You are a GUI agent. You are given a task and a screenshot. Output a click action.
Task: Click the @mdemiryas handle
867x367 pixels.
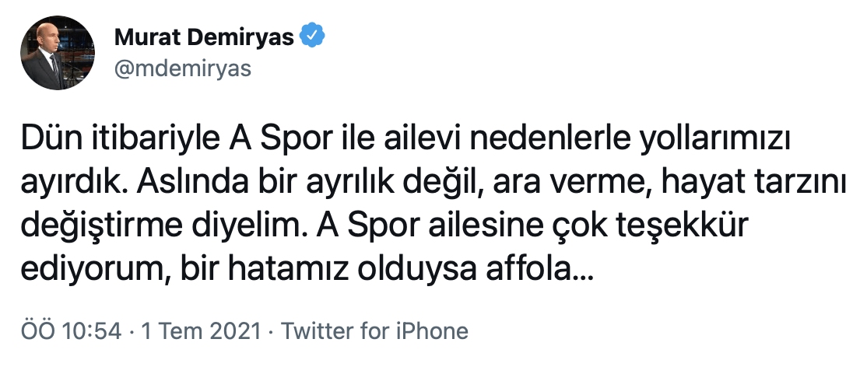tap(183, 68)
